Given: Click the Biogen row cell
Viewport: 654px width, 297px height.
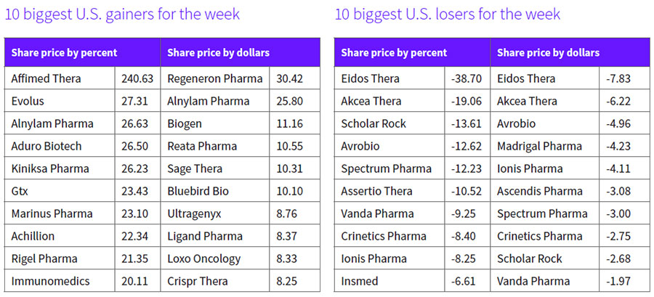Looking at the screenshot, I should click(x=185, y=123).
